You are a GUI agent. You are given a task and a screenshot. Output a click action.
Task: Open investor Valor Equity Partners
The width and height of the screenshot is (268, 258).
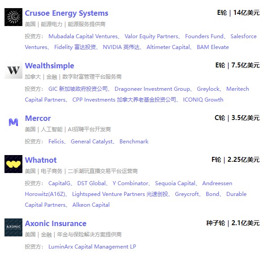pos(151,36)
